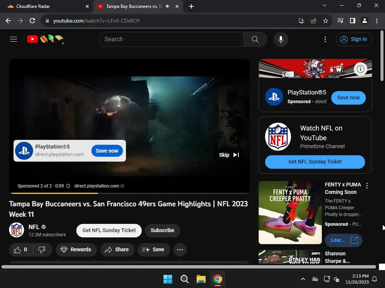Open Chrome media controls icon

(x=340, y=21)
